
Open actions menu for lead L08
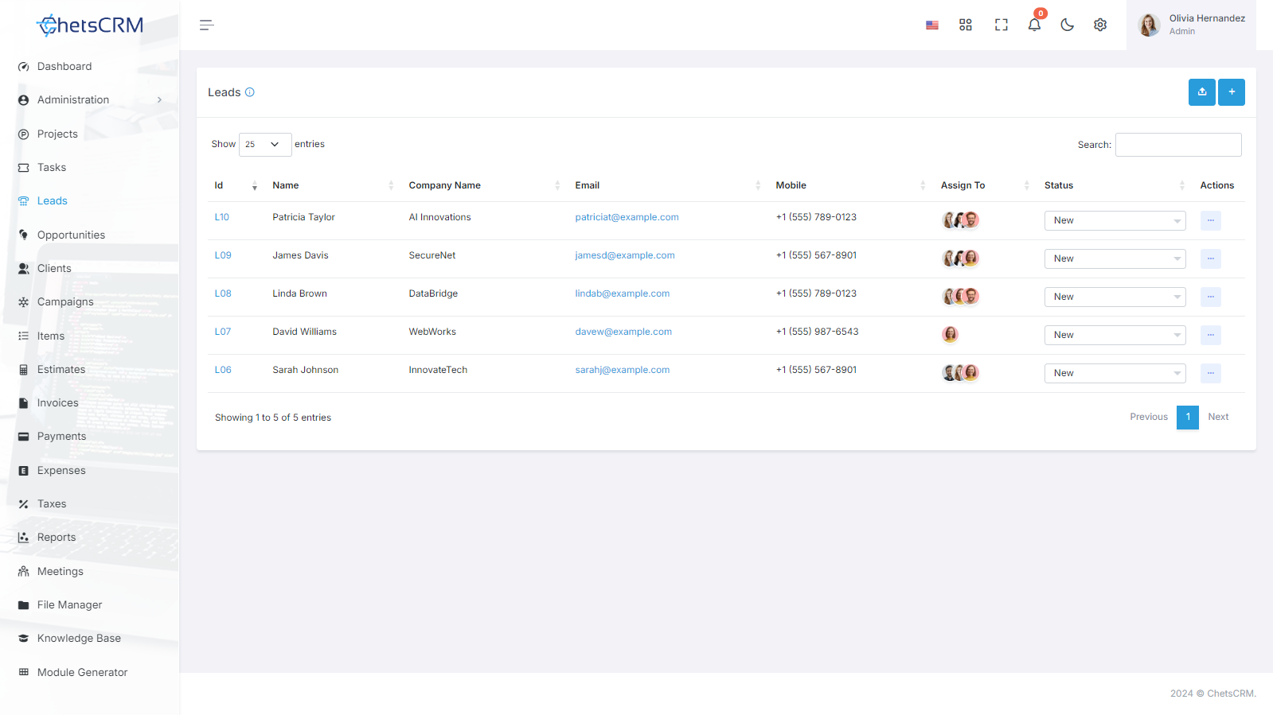[1211, 297]
